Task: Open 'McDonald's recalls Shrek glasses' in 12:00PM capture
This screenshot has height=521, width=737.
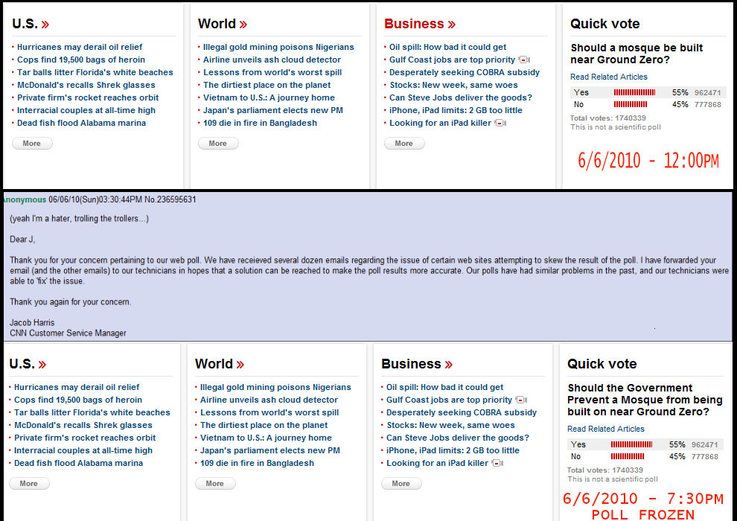Action: 86,85
